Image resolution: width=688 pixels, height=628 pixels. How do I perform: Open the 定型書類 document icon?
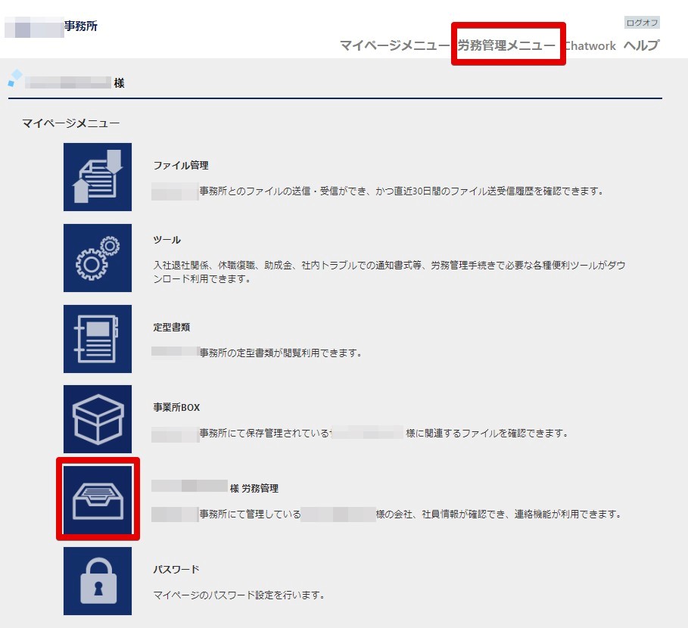98,339
